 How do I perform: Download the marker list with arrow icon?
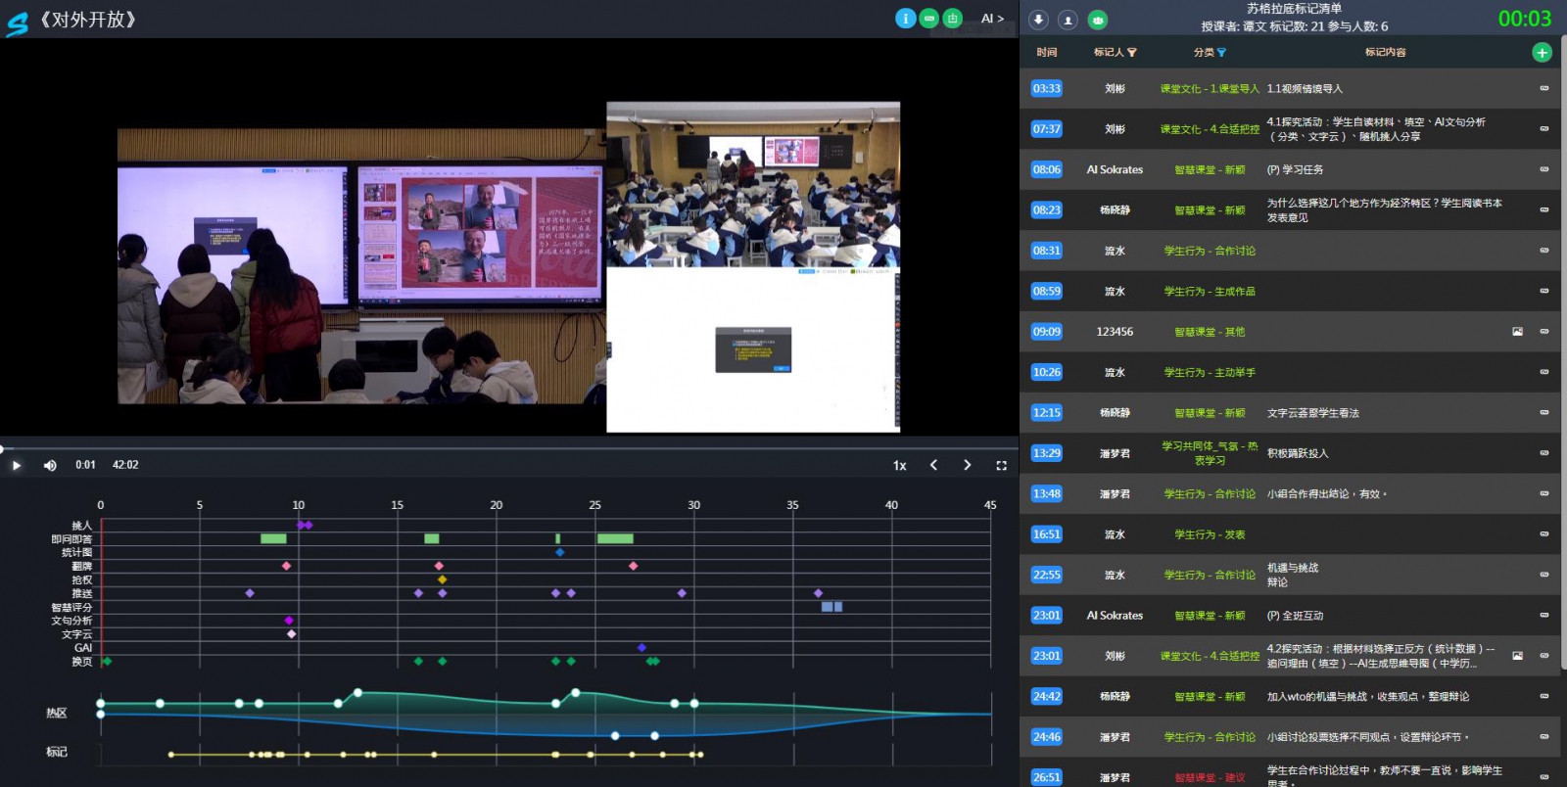coord(1039,20)
